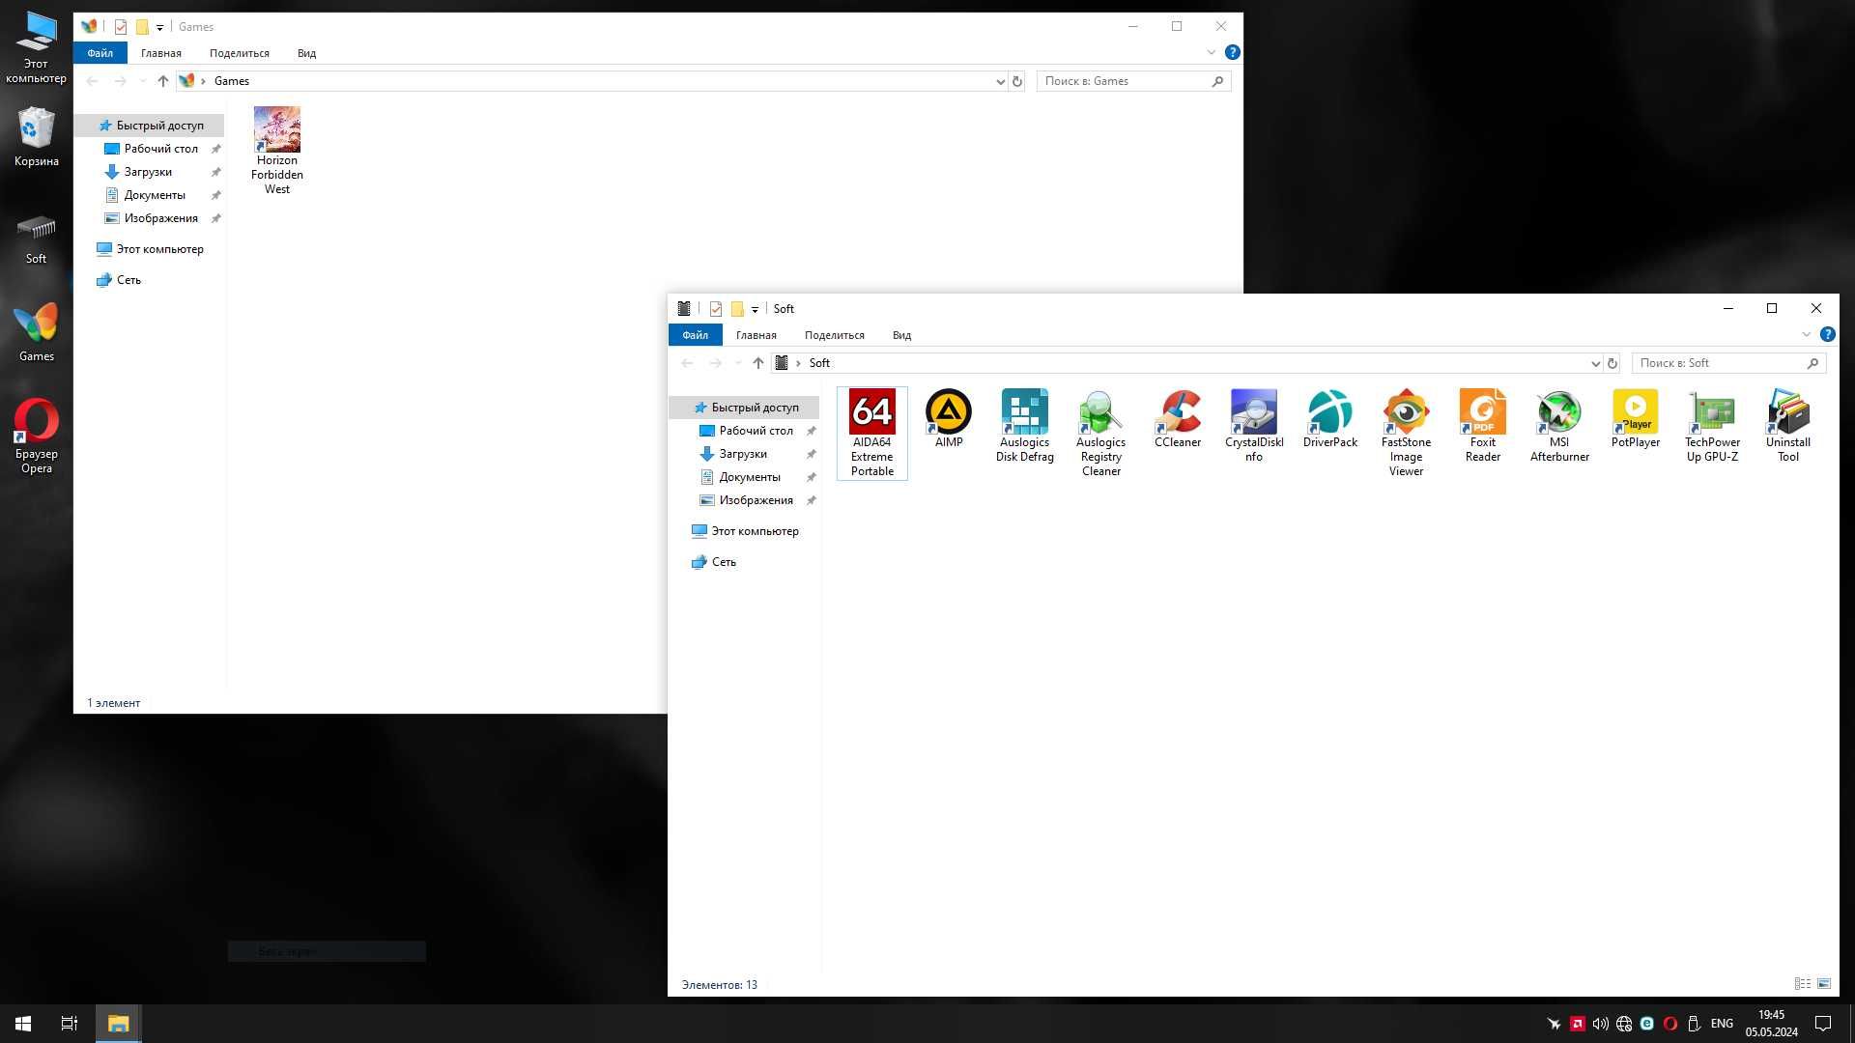Select Auslogics Disk Defrag shortcut
Screen dimensions: 1855x1043
pyautogui.click(x=1024, y=426)
